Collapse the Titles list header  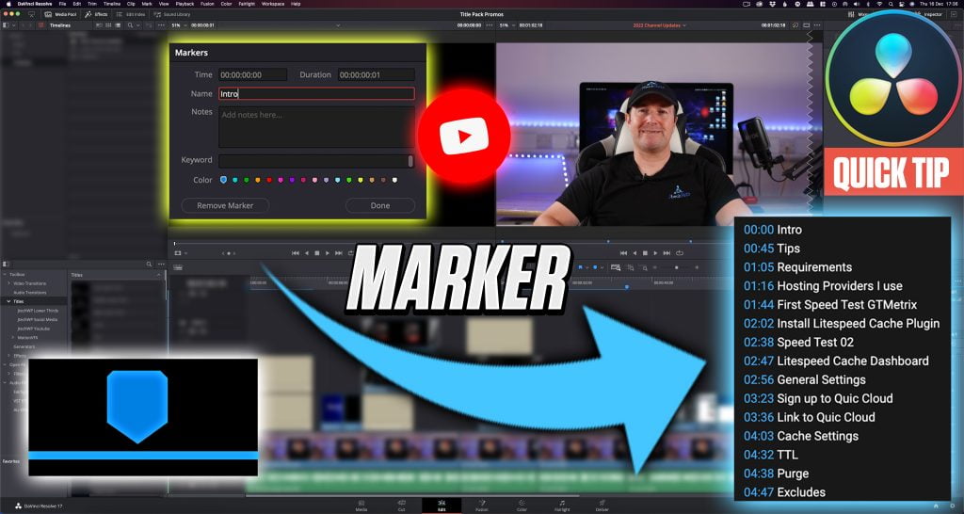[x=159, y=275]
